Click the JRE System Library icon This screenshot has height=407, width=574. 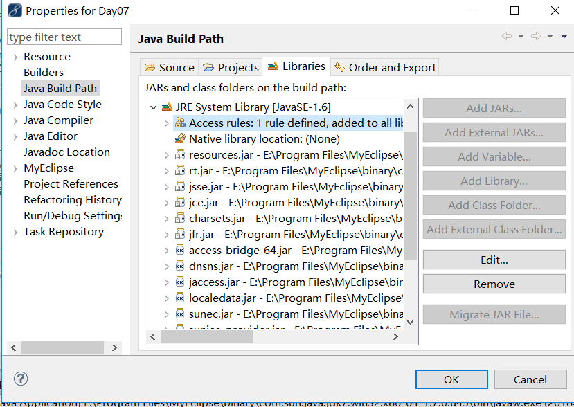[x=167, y=107]
